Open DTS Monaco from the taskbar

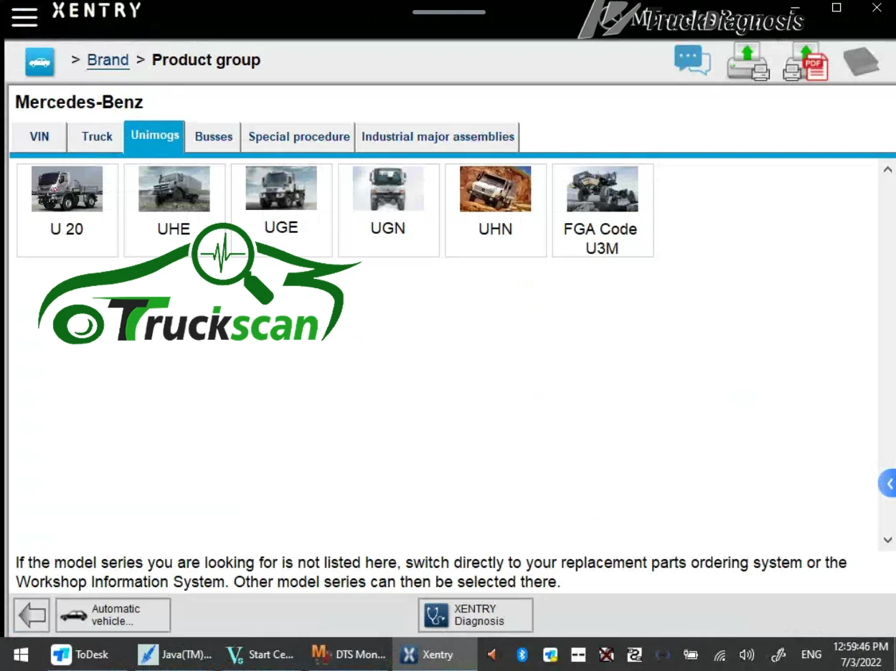click(349, 655)
